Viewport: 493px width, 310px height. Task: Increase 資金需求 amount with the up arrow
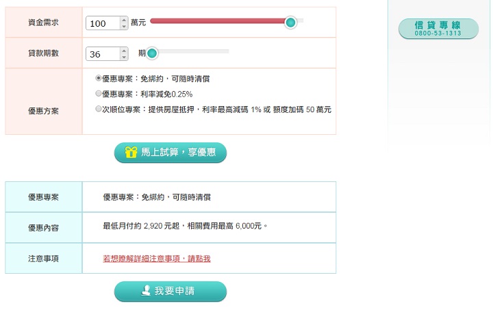(x=124, y=20)
